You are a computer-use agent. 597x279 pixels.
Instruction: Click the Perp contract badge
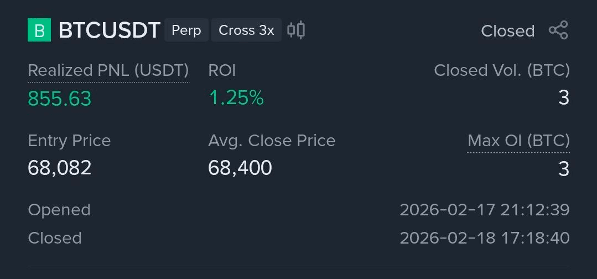click(x=186, y=30)
